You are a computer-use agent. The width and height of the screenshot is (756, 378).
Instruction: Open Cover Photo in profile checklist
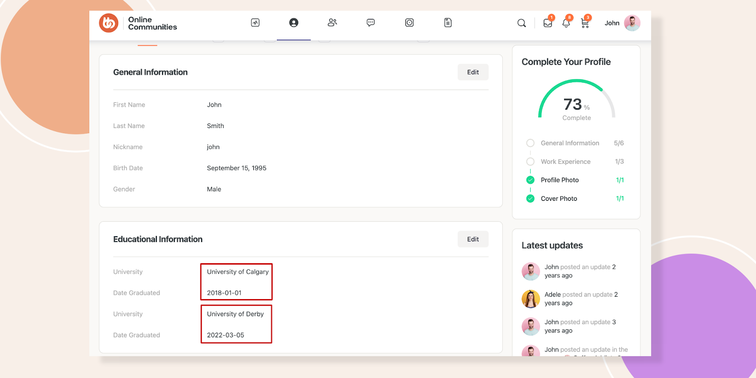(x=559, y=198)
